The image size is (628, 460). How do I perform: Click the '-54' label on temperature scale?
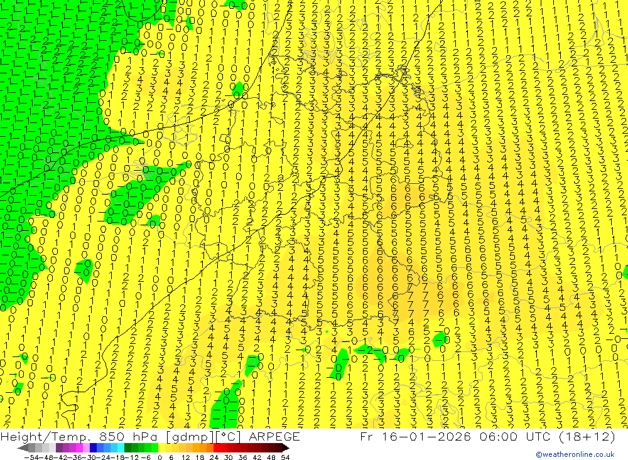[31, 457]
